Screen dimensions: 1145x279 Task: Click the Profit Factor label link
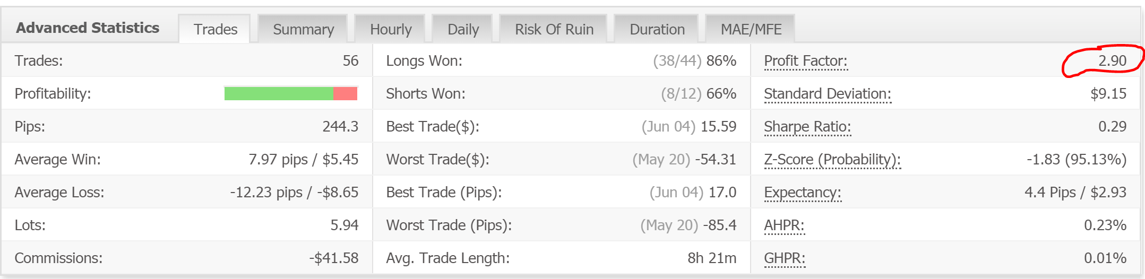click(805, 61)
